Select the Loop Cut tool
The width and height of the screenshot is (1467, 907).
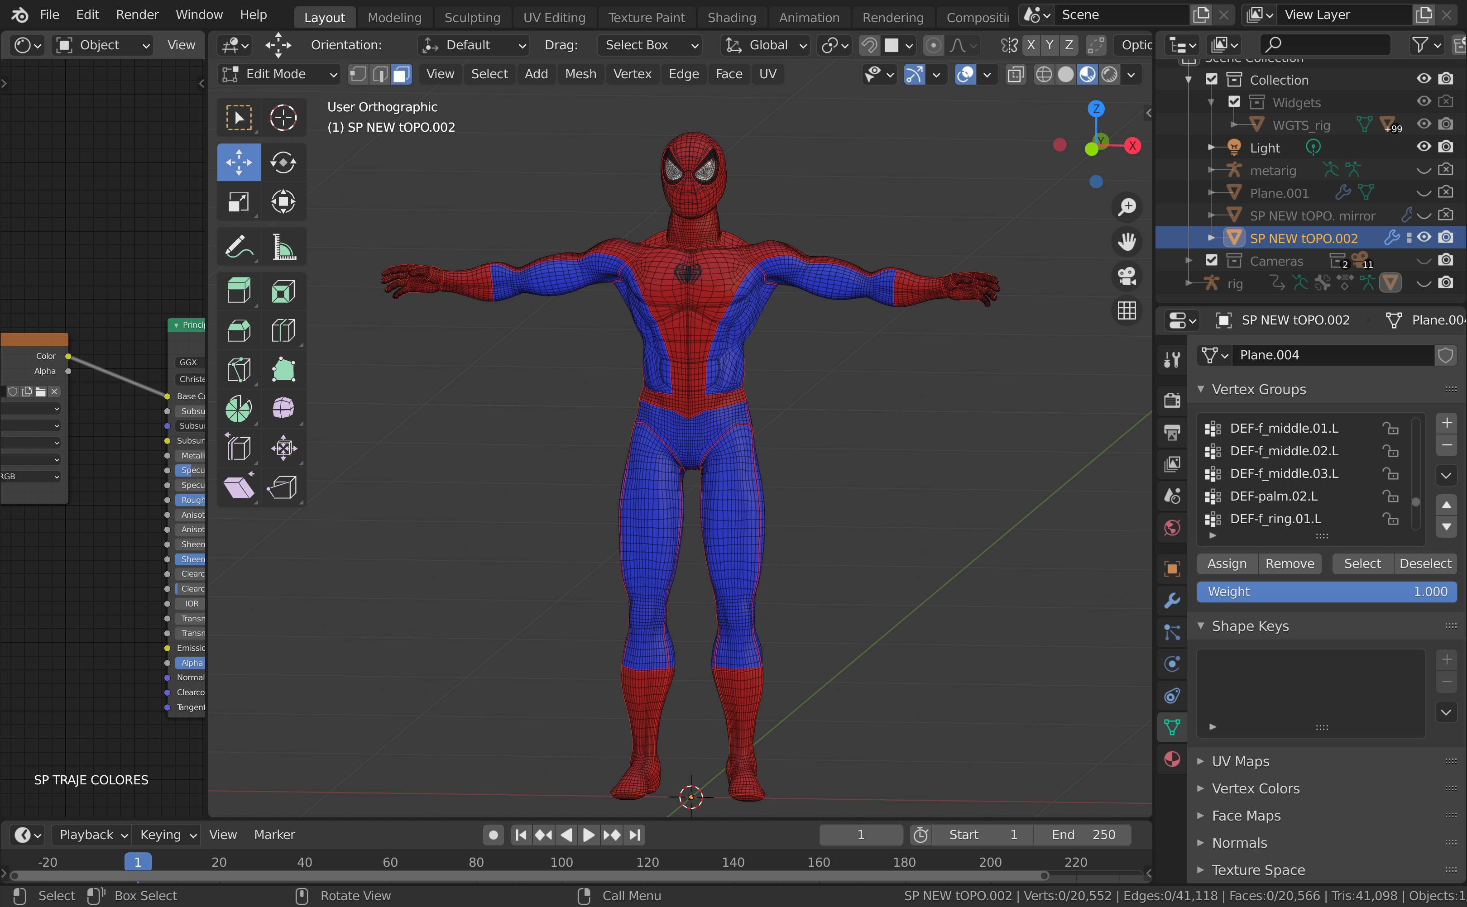pos(283,330)
